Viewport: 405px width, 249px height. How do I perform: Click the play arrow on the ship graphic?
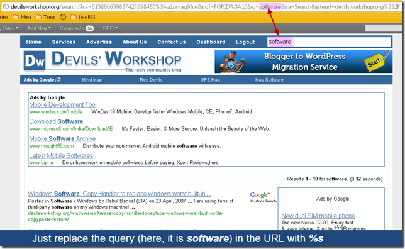point(232,65)
